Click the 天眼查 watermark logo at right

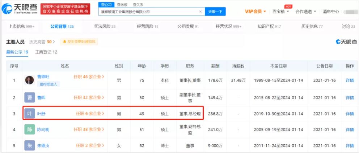click(346, 42)
